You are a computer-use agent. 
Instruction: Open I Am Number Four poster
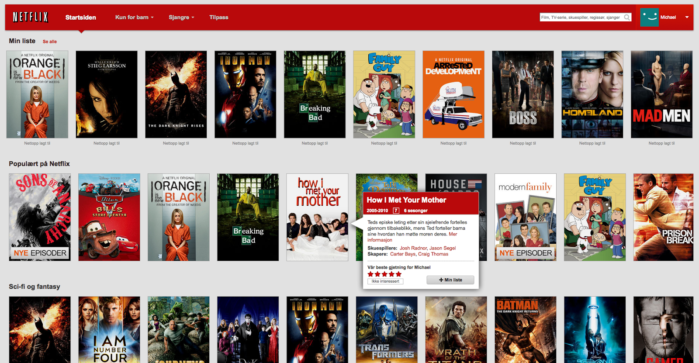pyautogui.click(x=109, y=330)
